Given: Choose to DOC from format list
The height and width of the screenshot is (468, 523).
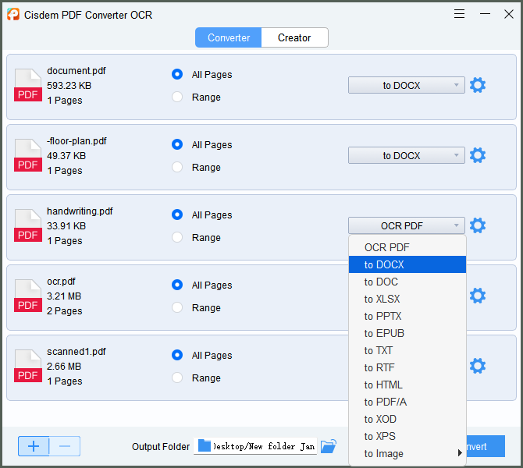Looking at the screenshot, I should tap(407, 282).
